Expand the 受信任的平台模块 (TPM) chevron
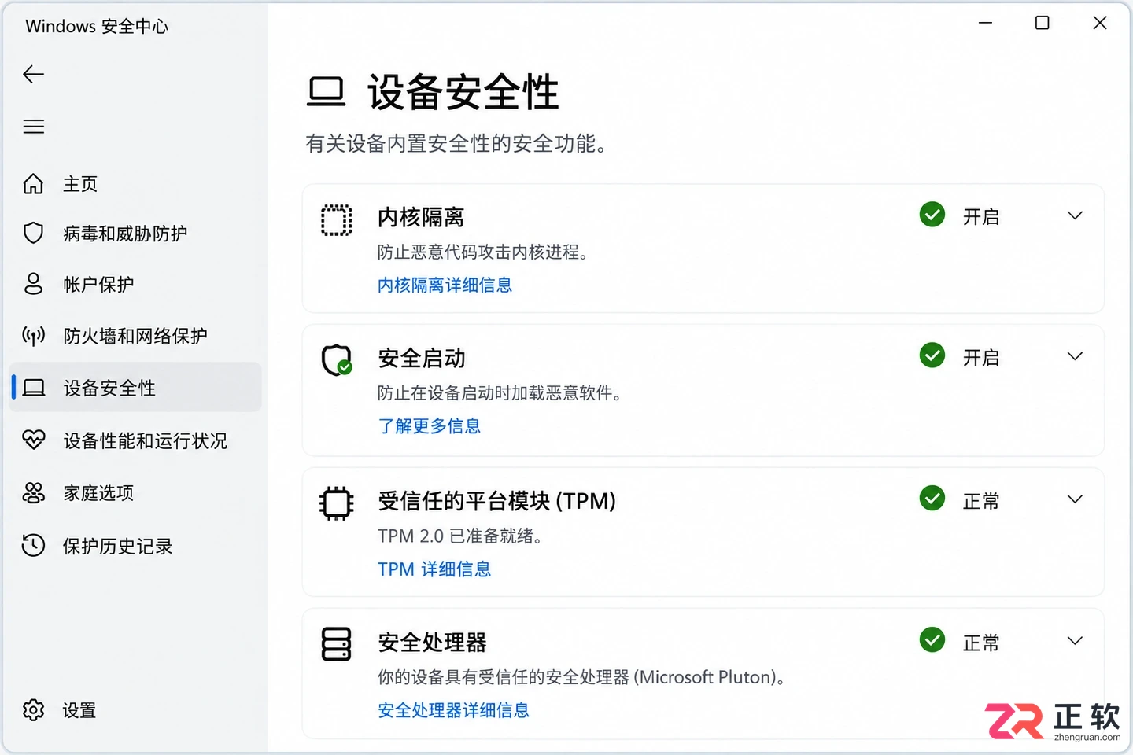The image size is (1133, 755). click(1075, 499)
